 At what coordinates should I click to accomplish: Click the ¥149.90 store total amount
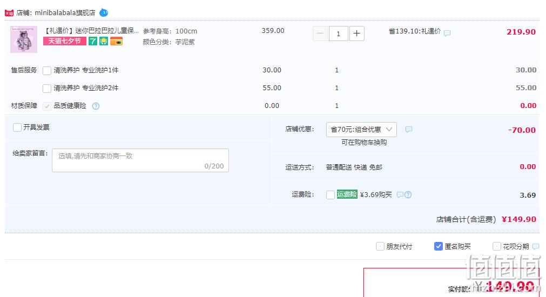[519, 219]
